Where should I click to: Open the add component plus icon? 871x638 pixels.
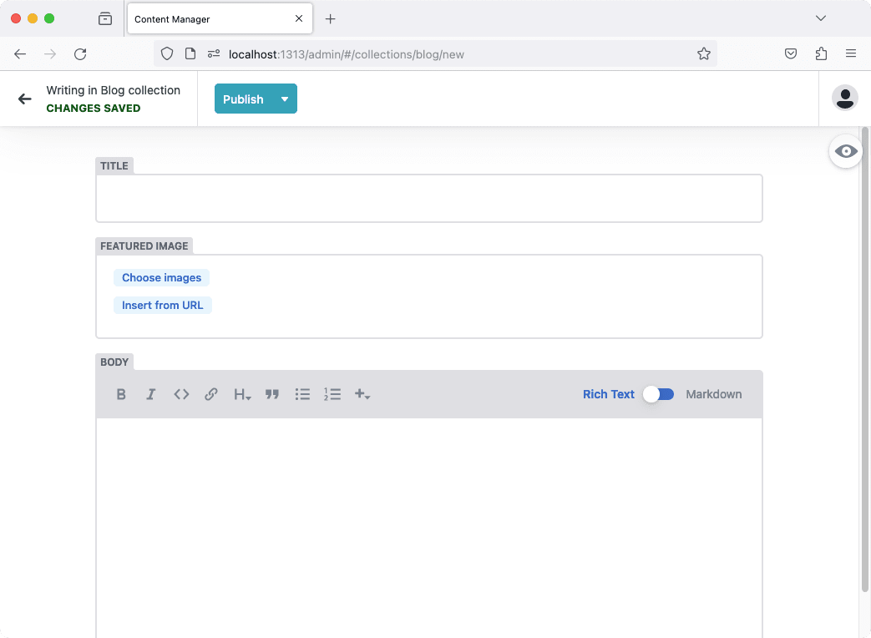click(x=362, y=393)
